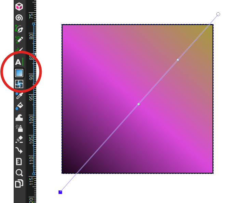The image size is (233, 203).
Task: Select the Connector tool
Action: pyautogui.click(x=19, y=150)
